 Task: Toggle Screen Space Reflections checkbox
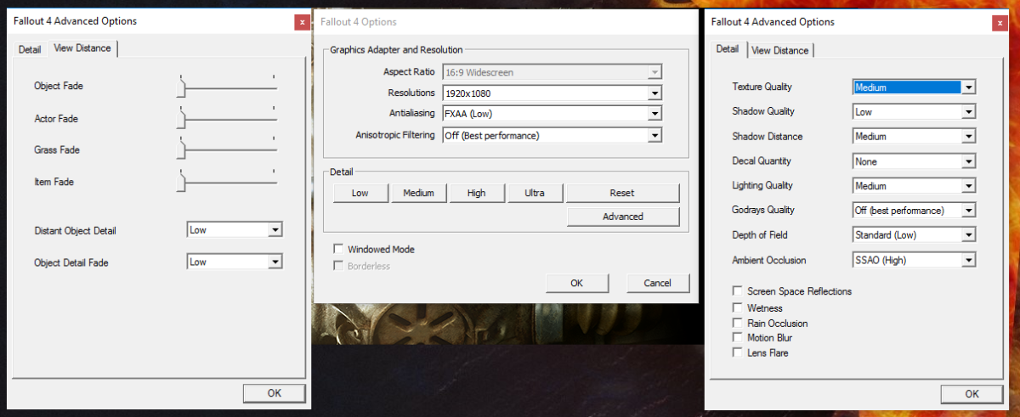pyautogui.click(x=738, y=291)
